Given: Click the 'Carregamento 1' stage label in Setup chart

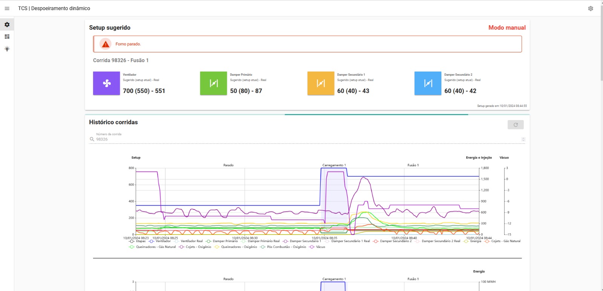Looking at the screenshot, I should (x=334, y=165).
